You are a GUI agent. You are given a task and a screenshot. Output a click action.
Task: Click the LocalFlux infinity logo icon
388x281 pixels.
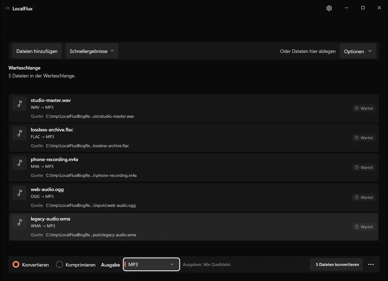tap(7, 9)
